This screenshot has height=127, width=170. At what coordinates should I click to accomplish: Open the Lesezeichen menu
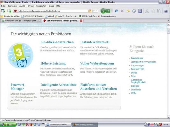[x=41, y=6]
